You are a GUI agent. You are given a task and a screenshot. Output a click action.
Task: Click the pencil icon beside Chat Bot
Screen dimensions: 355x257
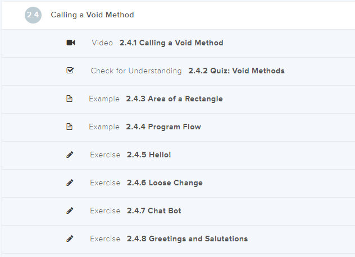click(x=70, y=211)
